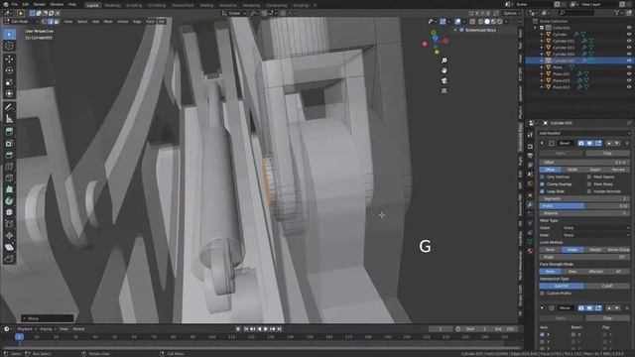The width and height of the screenshot is (635, 357).
Task: Select the Rip Region tool
Action: tap(9, 259)
